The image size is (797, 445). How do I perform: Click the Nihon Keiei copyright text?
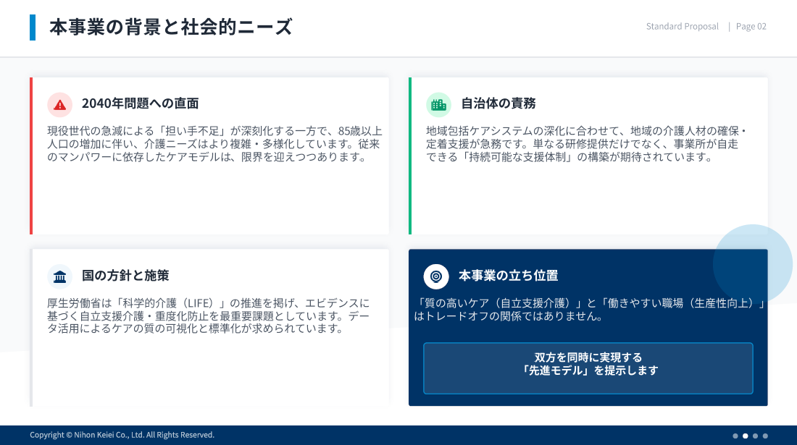coord(122,435)
